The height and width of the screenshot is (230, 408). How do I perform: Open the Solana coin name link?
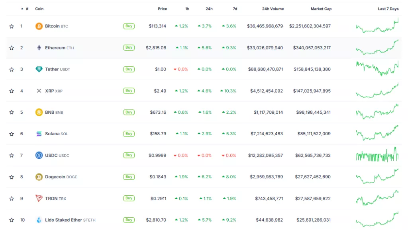[52, 134]
